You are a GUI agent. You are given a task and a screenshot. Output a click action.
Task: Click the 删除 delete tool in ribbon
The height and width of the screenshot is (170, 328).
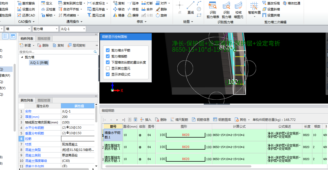(161, 9)
